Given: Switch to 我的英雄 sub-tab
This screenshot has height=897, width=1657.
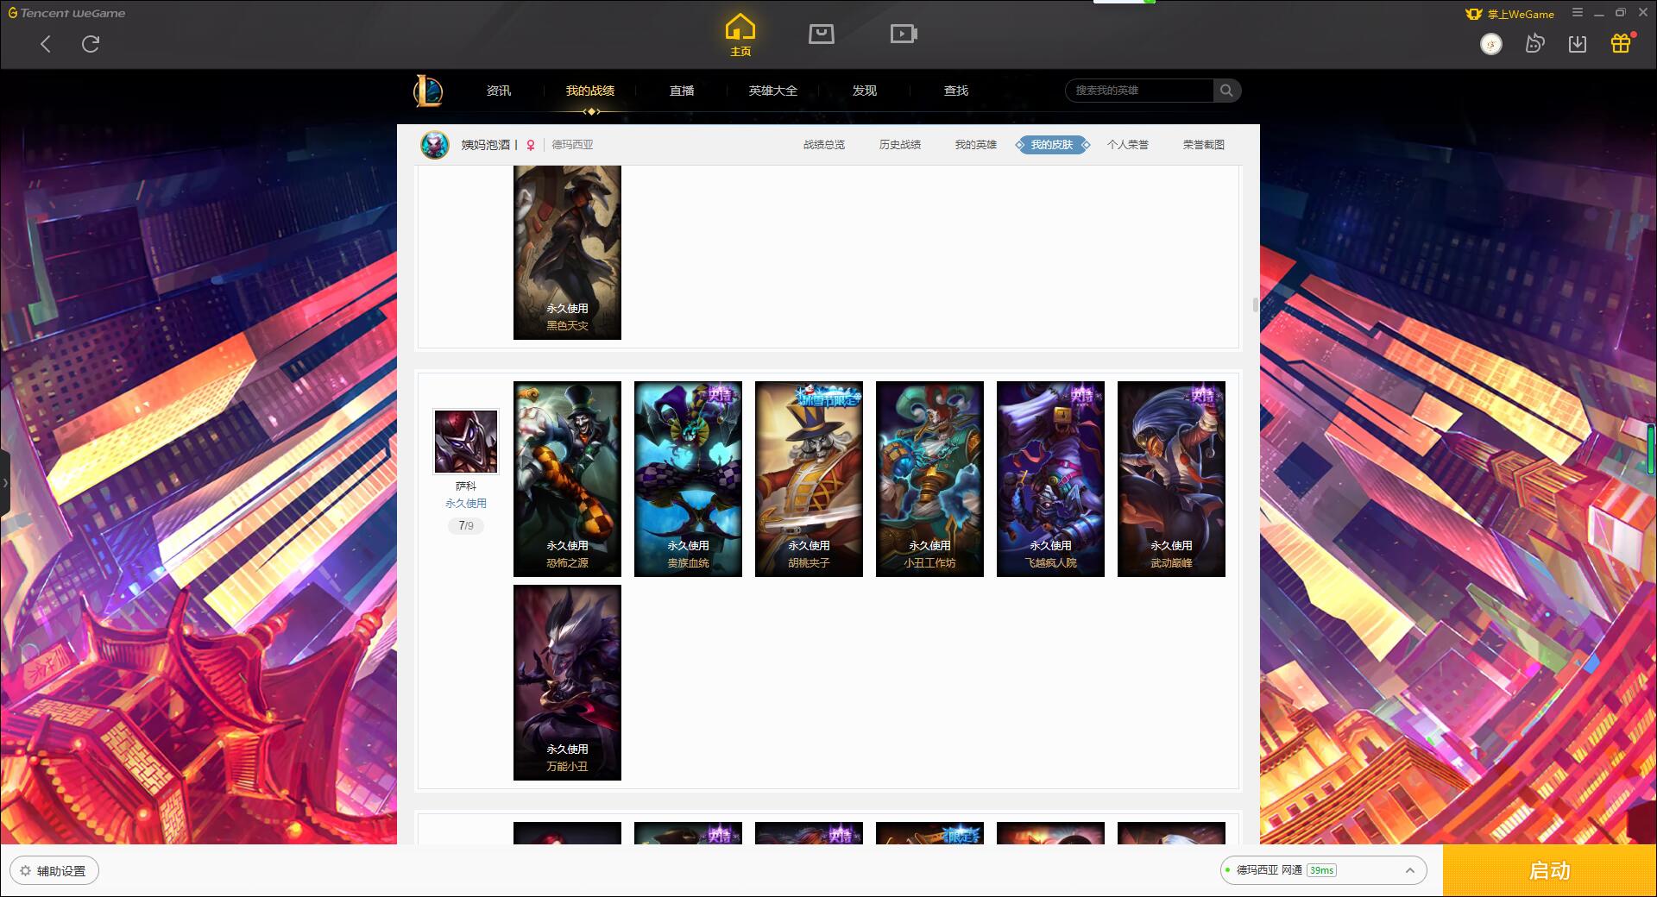Looking at the screenshot, I should [976, 145].
